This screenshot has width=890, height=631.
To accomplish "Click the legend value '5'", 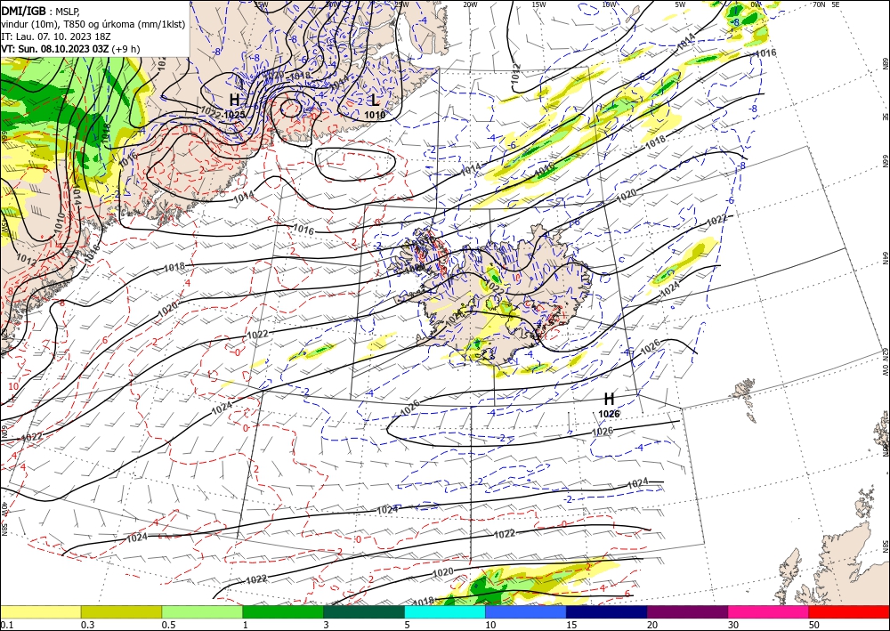I will point(407,625).
